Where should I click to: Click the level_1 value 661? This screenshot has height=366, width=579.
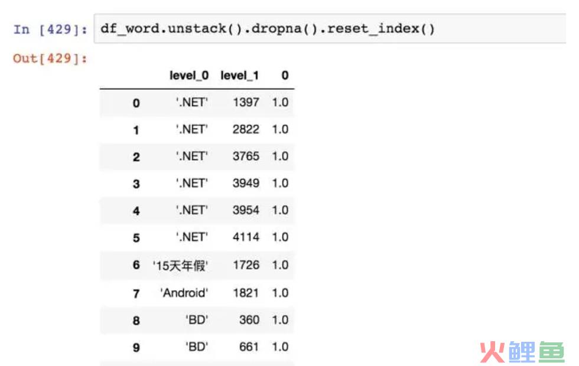tap(249, 347)
